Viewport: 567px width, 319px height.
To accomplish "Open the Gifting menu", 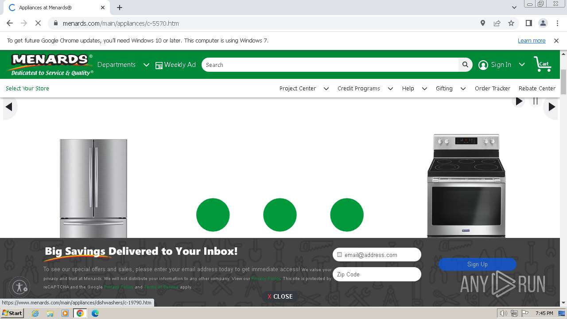I will click(x=444, y=88).
